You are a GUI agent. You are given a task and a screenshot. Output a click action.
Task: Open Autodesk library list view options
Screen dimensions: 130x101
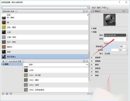[87, 61]
